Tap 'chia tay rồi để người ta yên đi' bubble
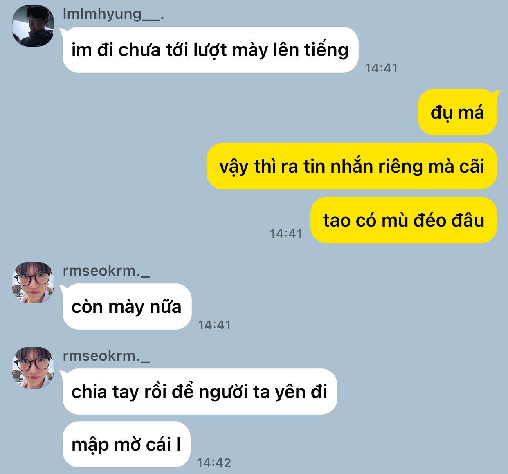Viewport: 508px width, 474px height. click(200, 391)
